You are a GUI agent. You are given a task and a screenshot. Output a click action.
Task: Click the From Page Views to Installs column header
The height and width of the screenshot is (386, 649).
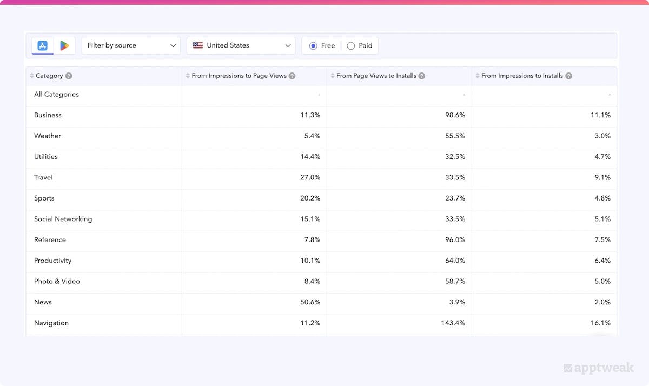point(376,76)
